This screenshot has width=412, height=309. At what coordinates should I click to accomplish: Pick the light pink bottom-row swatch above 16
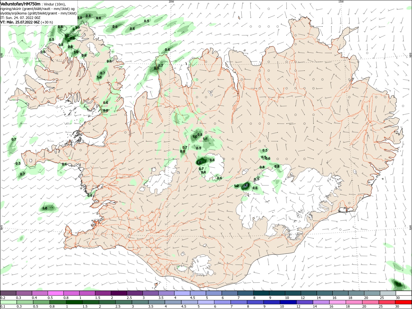(338, 302)
